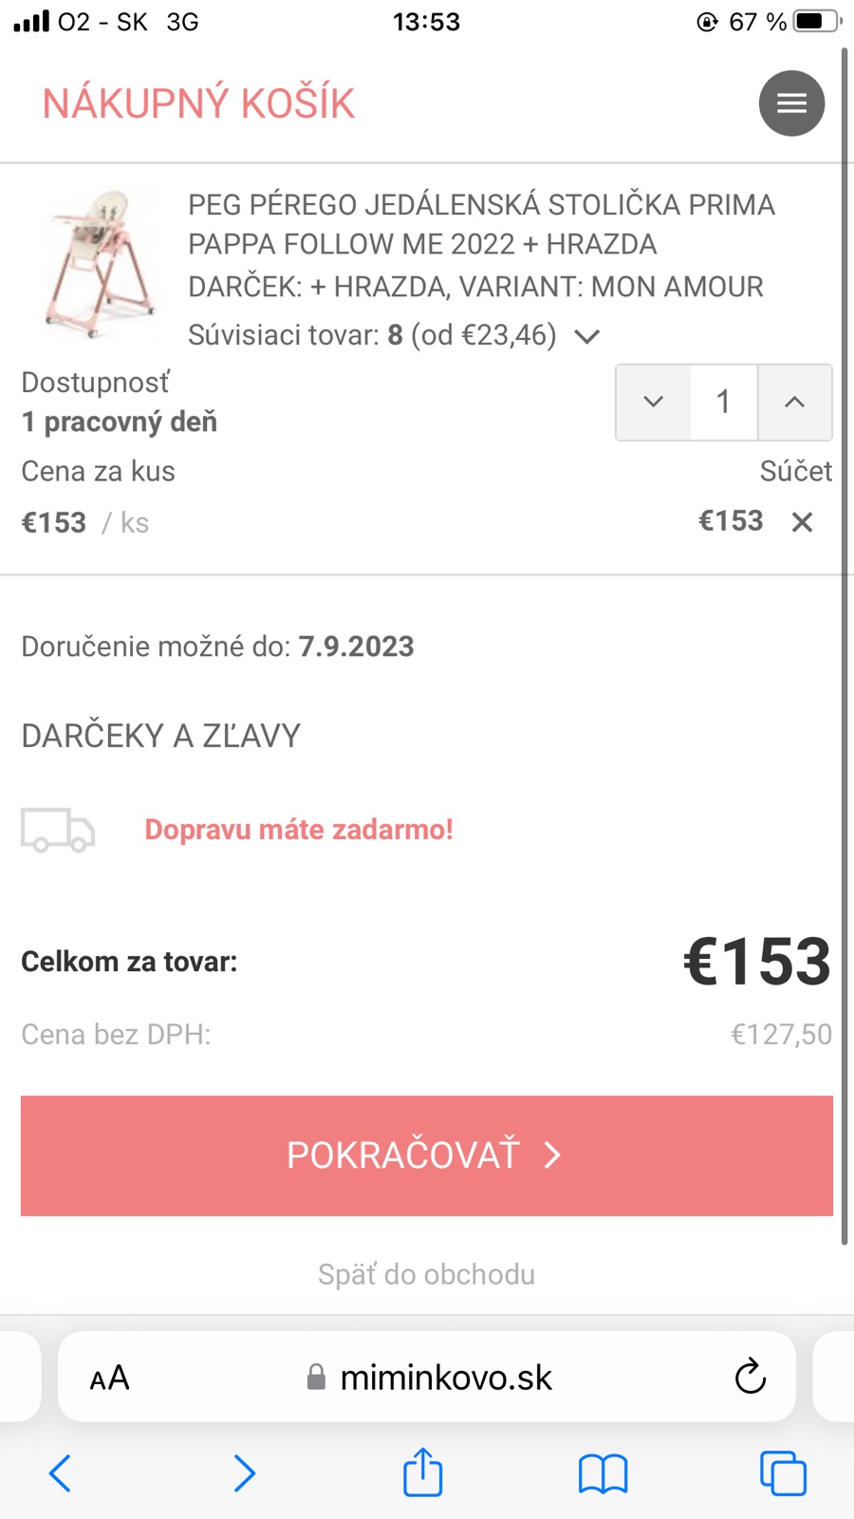The image size is (854, 1519).
Task: Open Safari bookmarks
Action: click(x=603, y=1473)
